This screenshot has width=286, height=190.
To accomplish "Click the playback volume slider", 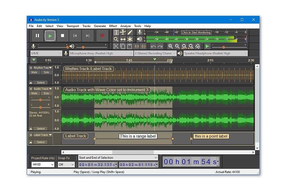I will click(x=91, y=47).
